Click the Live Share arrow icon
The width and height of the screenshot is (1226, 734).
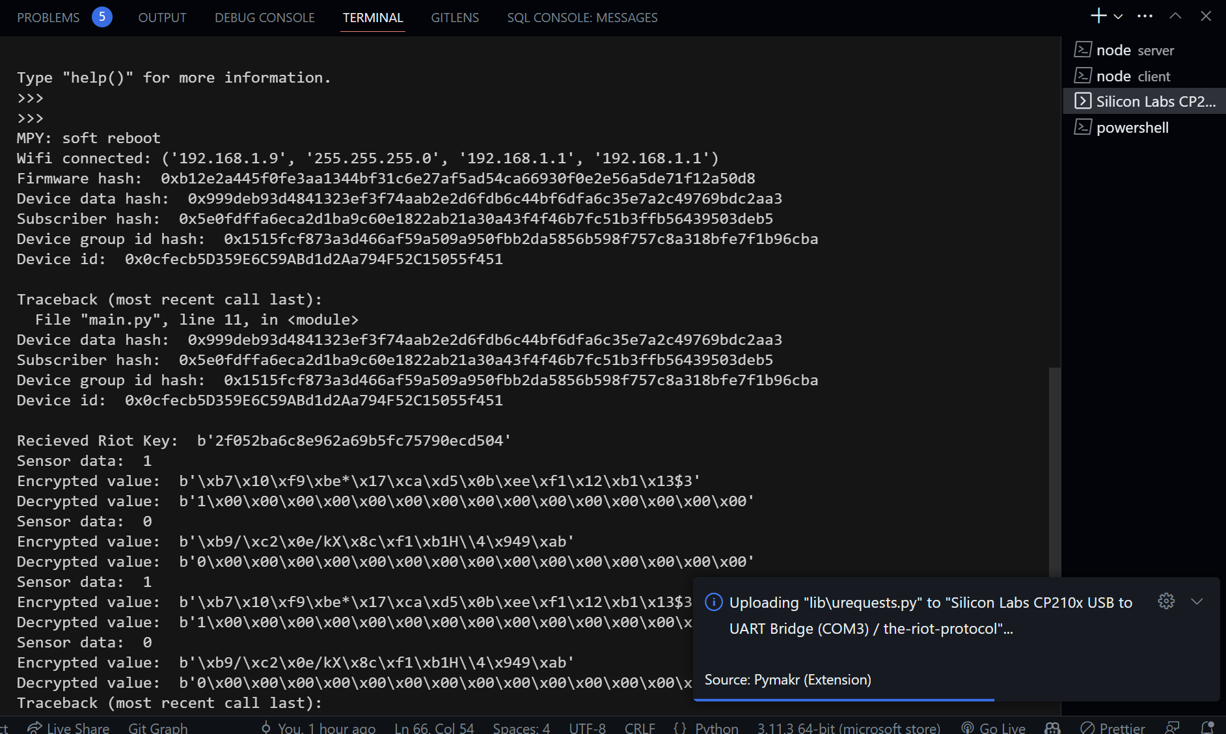[34, 727]
